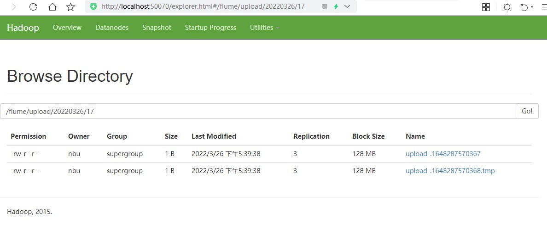Click the undo arrow icon in toolbar
The image size is (547, 225).
click(x=524, y=7)
